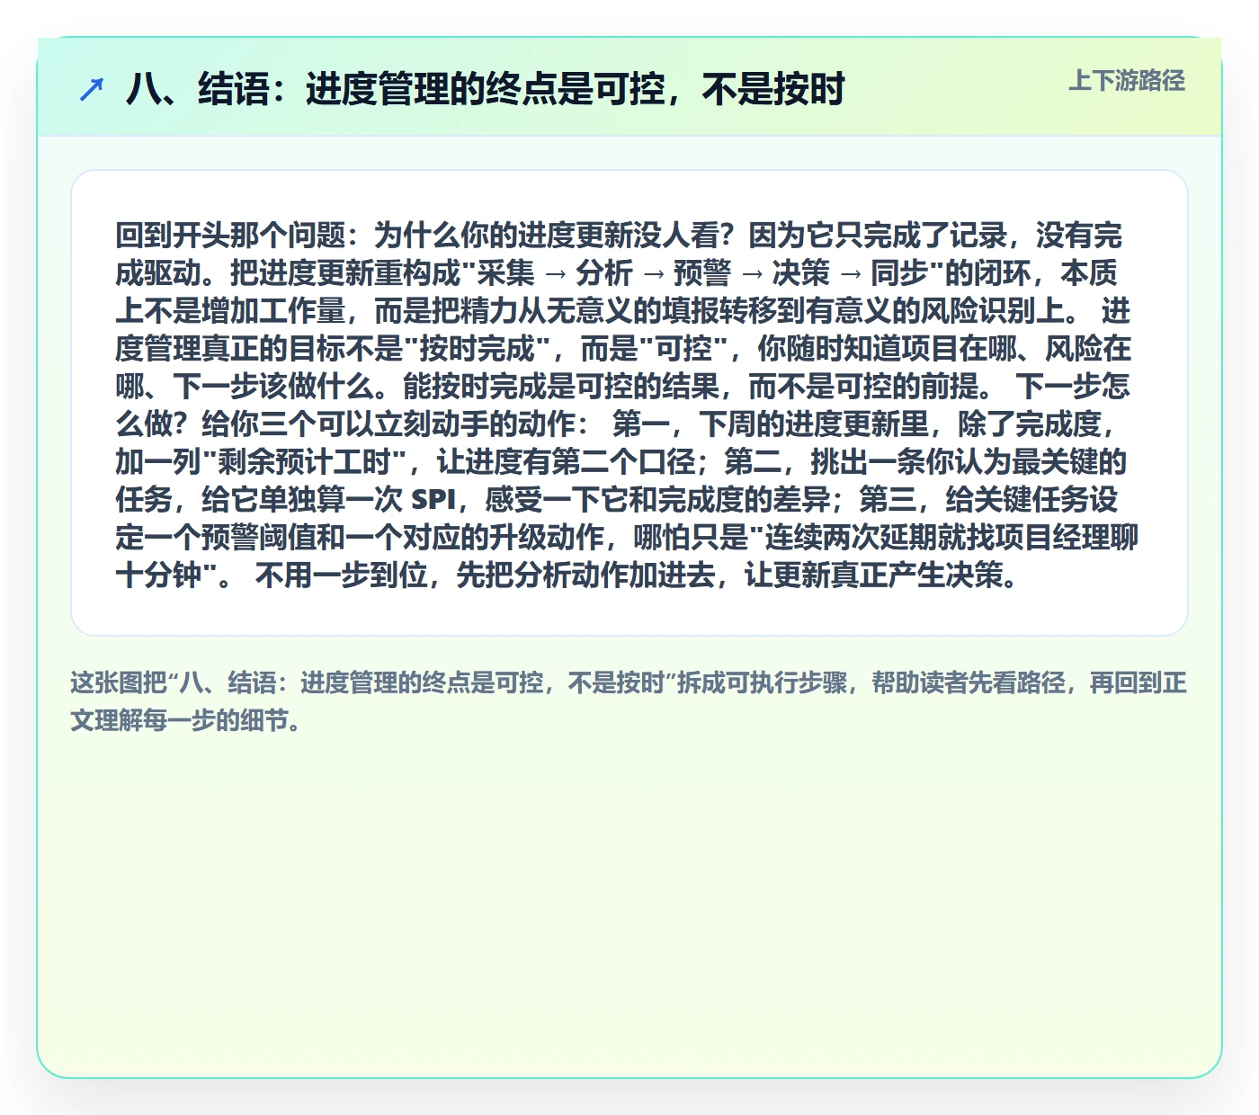
Task: Click the "上下游路径" label
Action: (1127, 81)
